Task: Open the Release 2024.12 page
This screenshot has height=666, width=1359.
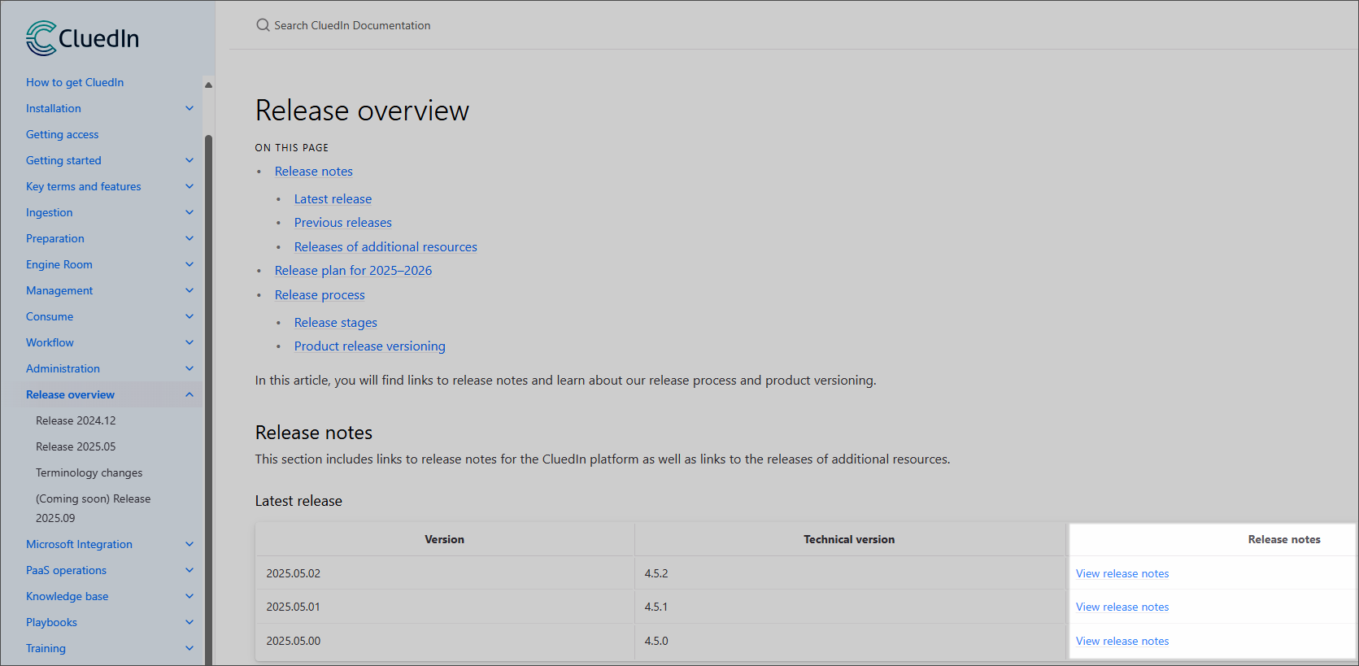Action: click(76, 420)
